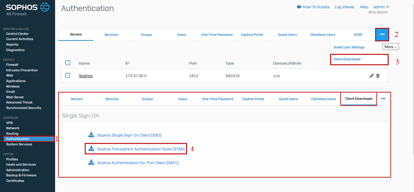The width and height of the screenshot is (414, 192).
Task: Open the Sophos server name link
Action: pyautogui.click(x=86, y=76)
